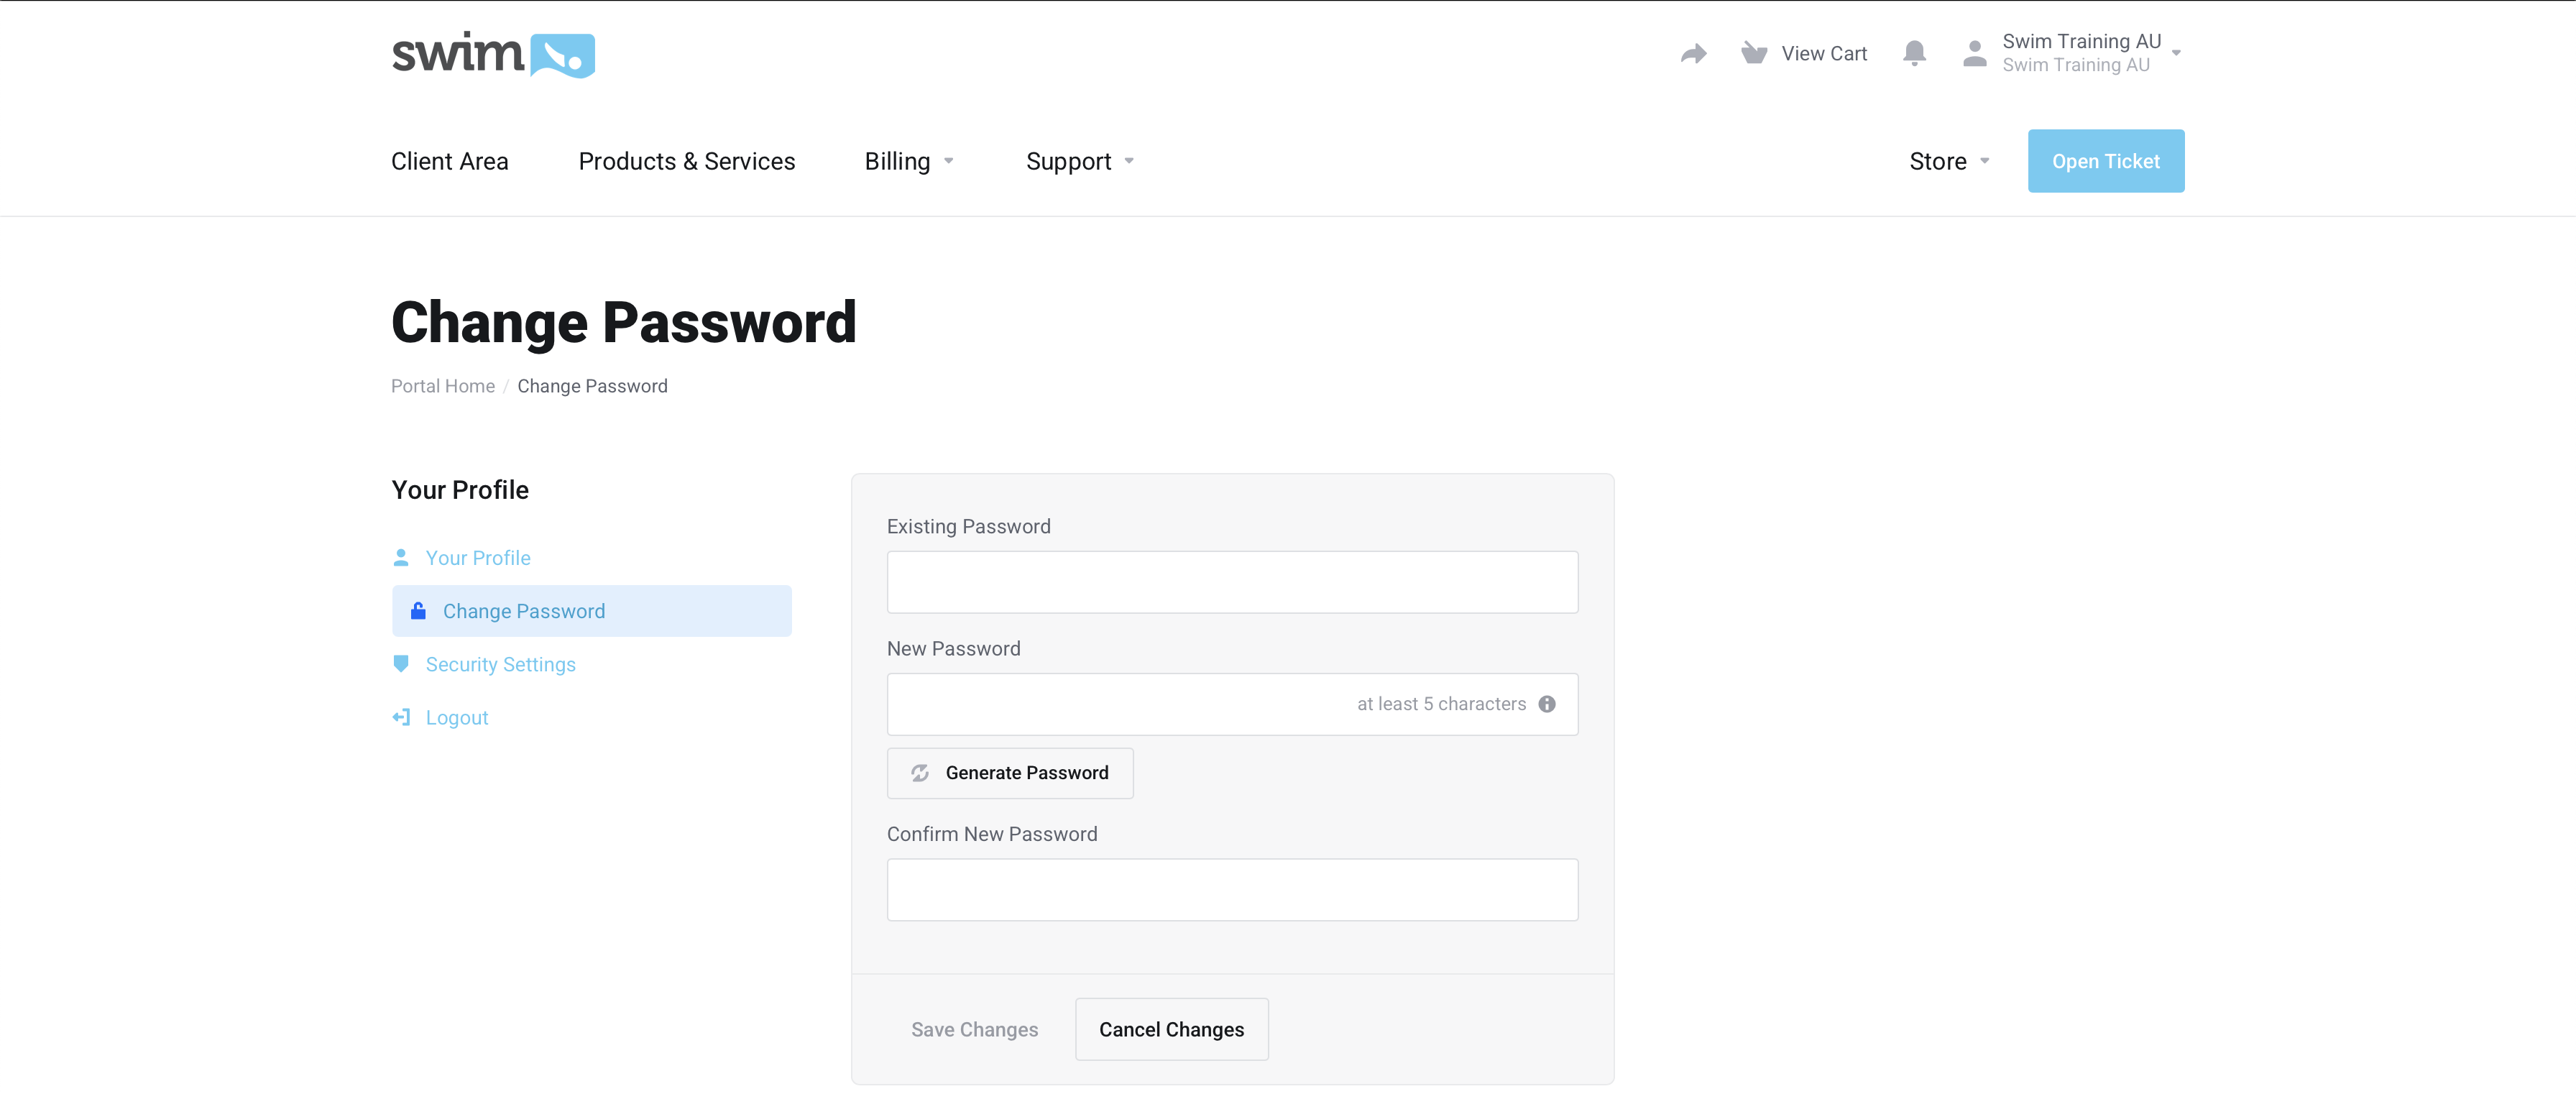
Task: Expand the Swim Training AU account dropdown
Action: [2176, 53]
